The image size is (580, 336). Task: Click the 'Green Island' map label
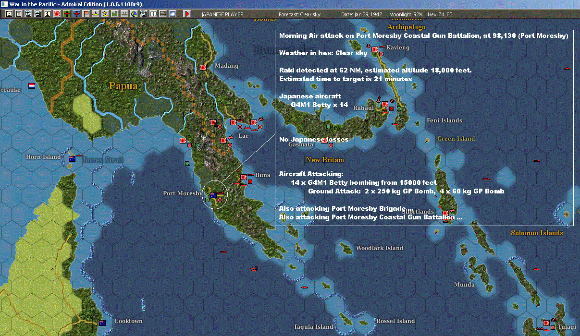[456, 139]
